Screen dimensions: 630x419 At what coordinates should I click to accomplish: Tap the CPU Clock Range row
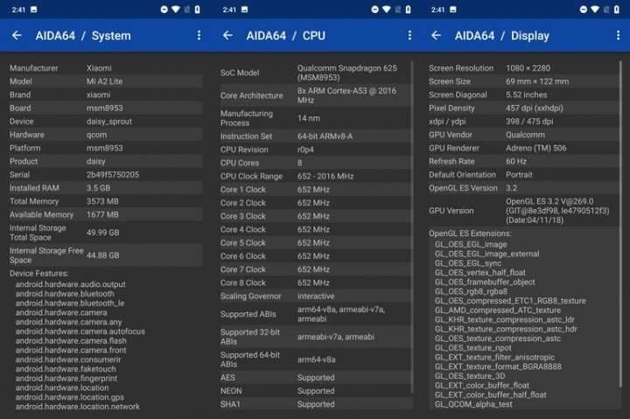tap(315, 176)
